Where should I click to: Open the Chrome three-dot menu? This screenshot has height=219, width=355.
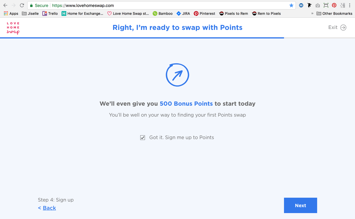[350, 5]
